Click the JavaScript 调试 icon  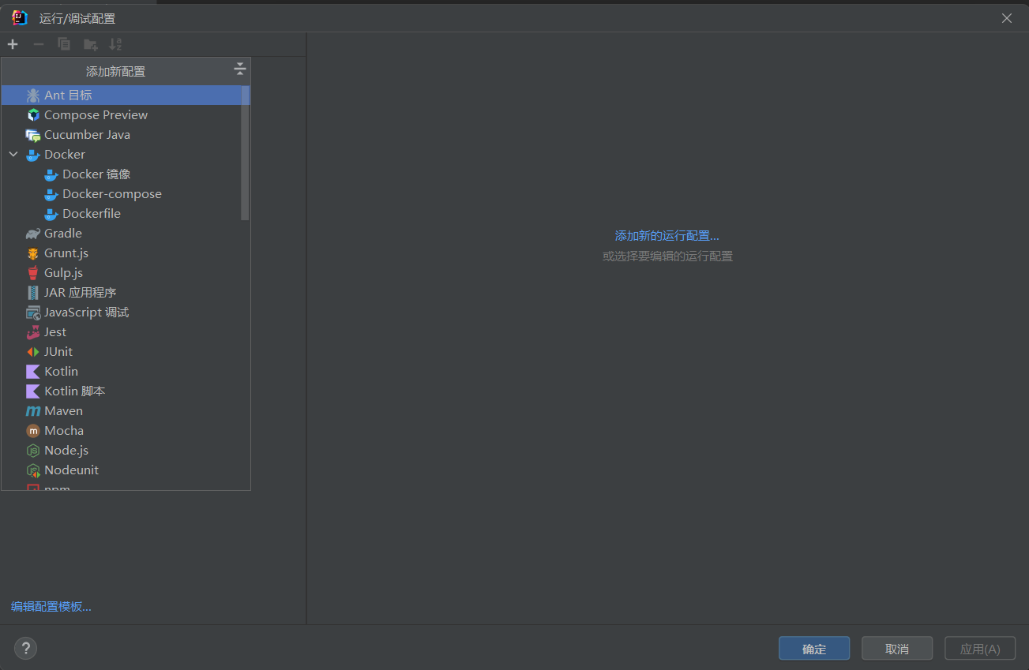[33, 313]
